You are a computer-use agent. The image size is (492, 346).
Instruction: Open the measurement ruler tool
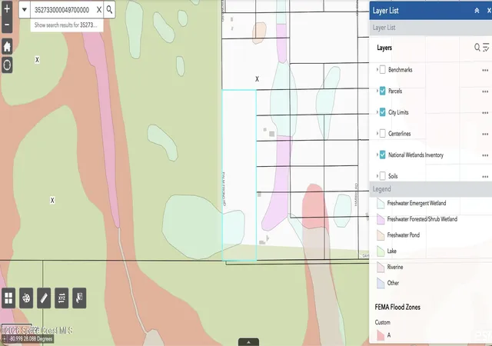pyautogui.click(x=44, y=298)
